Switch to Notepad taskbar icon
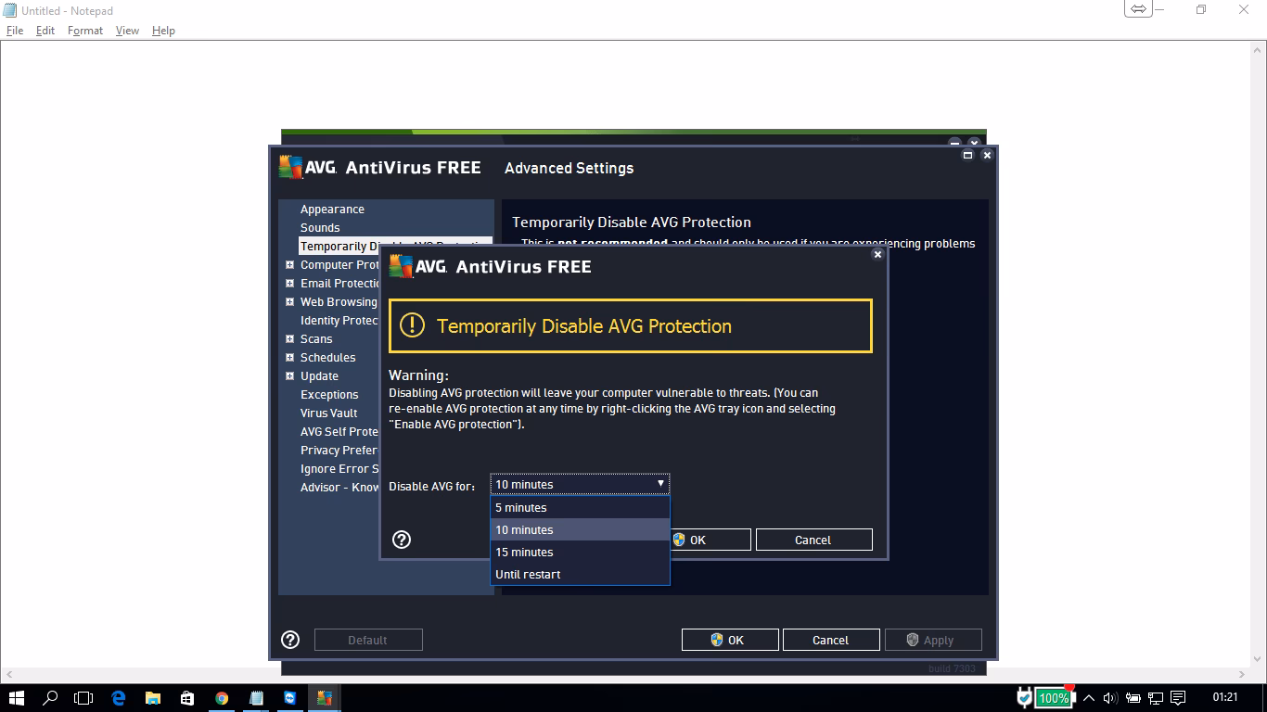1267x712 pixels. [256, 698]
